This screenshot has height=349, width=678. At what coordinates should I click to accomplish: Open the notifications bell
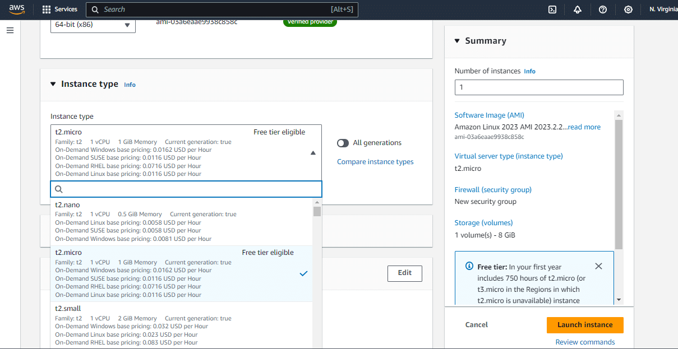tap(578, 10)
